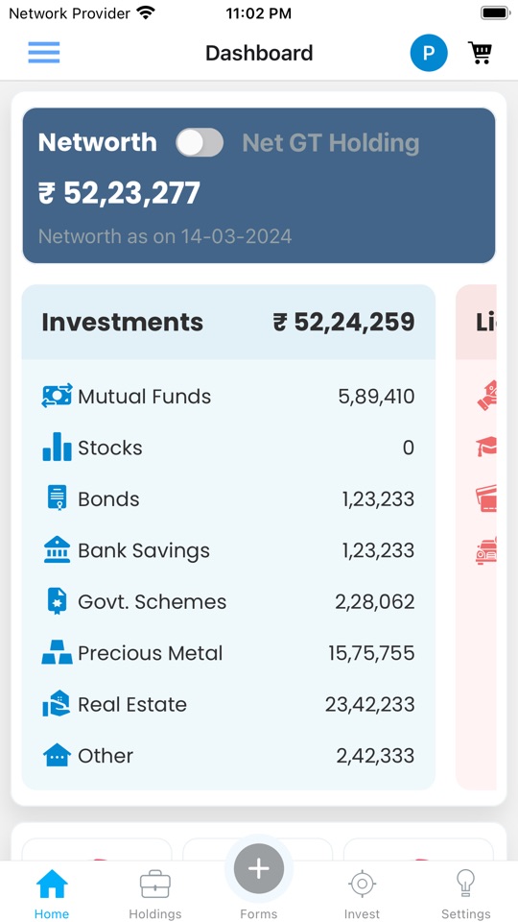
Task: Click the Stocks bar chart icon
Action: [x=57, y=447]
